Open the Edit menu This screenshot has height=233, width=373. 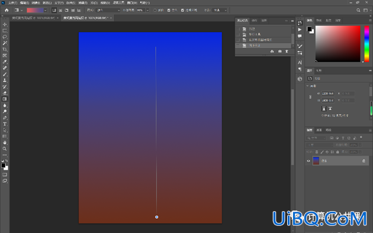(x=24, y=3)
